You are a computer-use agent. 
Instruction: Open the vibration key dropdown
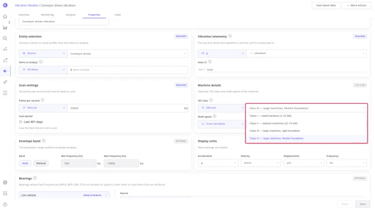tap(307, 54)
